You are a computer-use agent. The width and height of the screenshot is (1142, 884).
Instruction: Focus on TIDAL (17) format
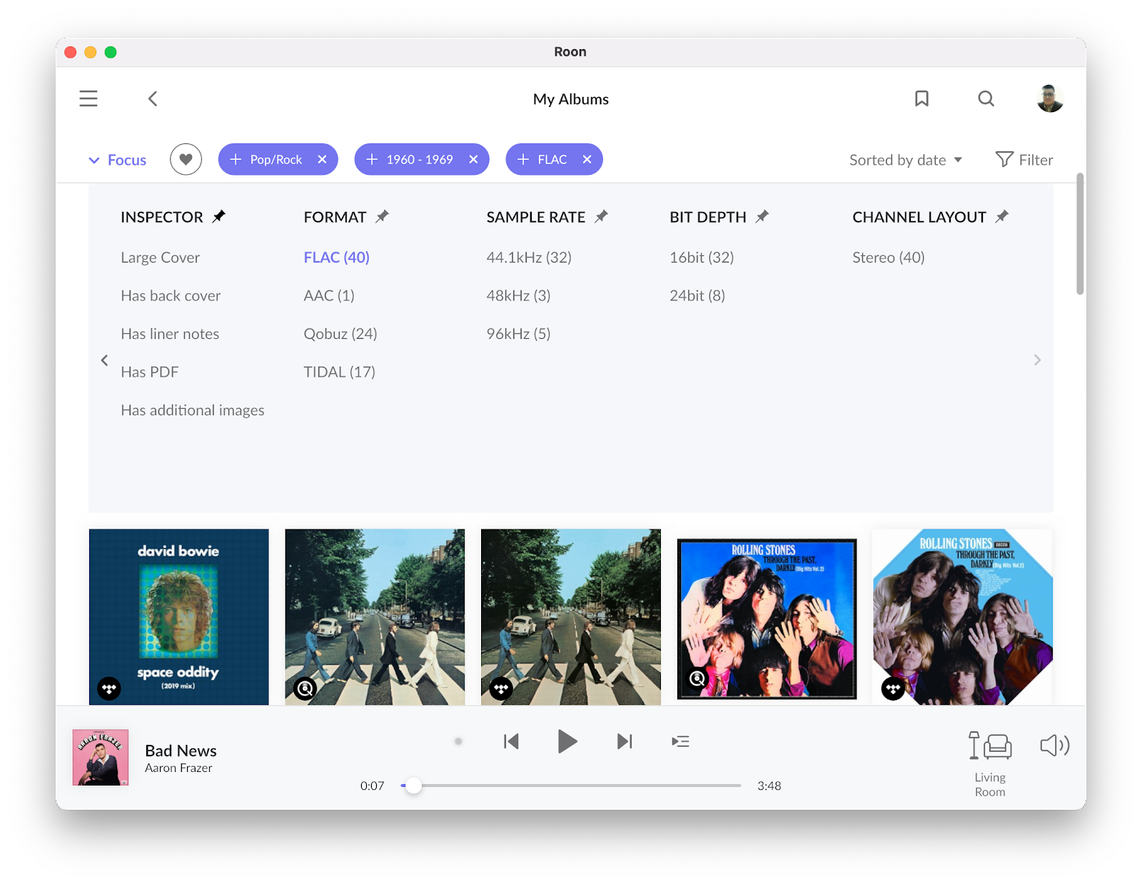pos(339,372)
